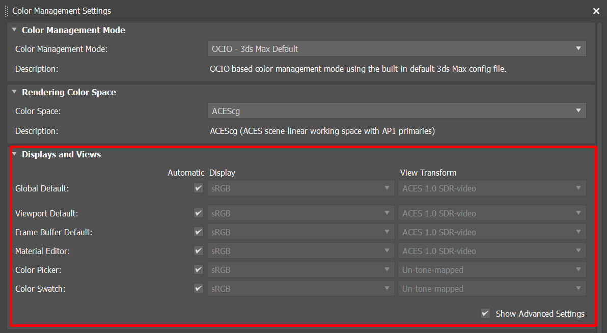607x333 pixels.
Task: Toggle the Color Swatch automatic checkbox
Action: coord(199,289)
